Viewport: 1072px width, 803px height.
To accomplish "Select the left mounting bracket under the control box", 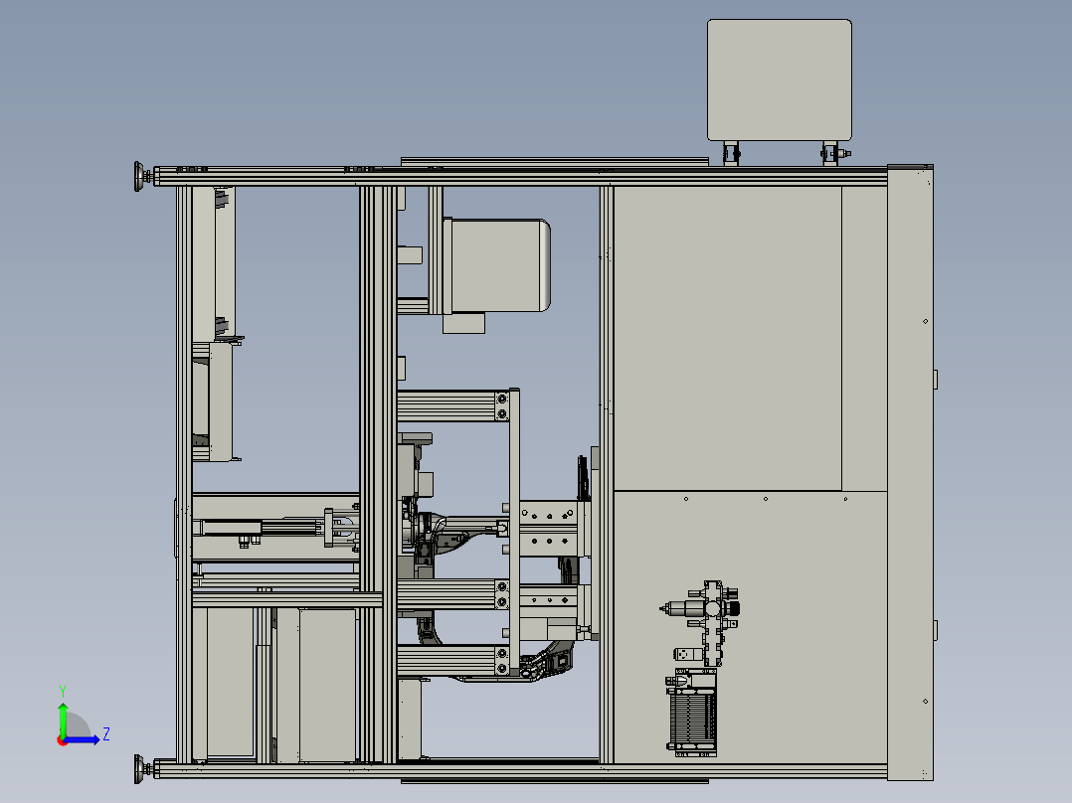I will click(732, 153).
